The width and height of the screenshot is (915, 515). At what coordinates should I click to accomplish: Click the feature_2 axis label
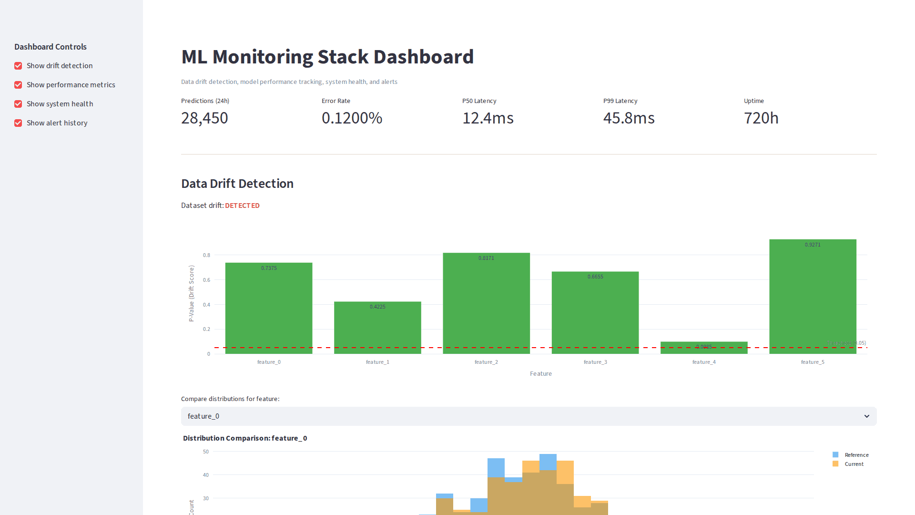point(486,362)
